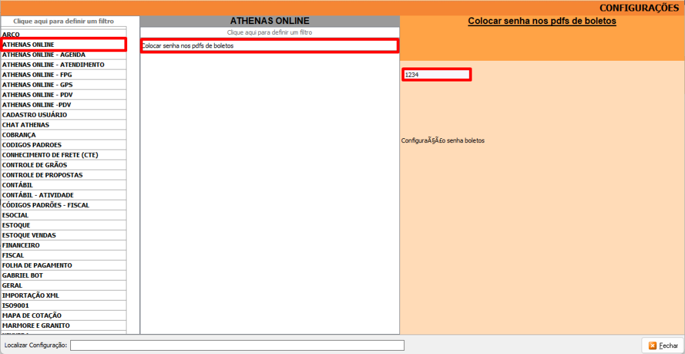This screenshot has width=685, height=354.
Task: Click the ATHENAS ONLINE column header
Action: [x=270, y=21]
